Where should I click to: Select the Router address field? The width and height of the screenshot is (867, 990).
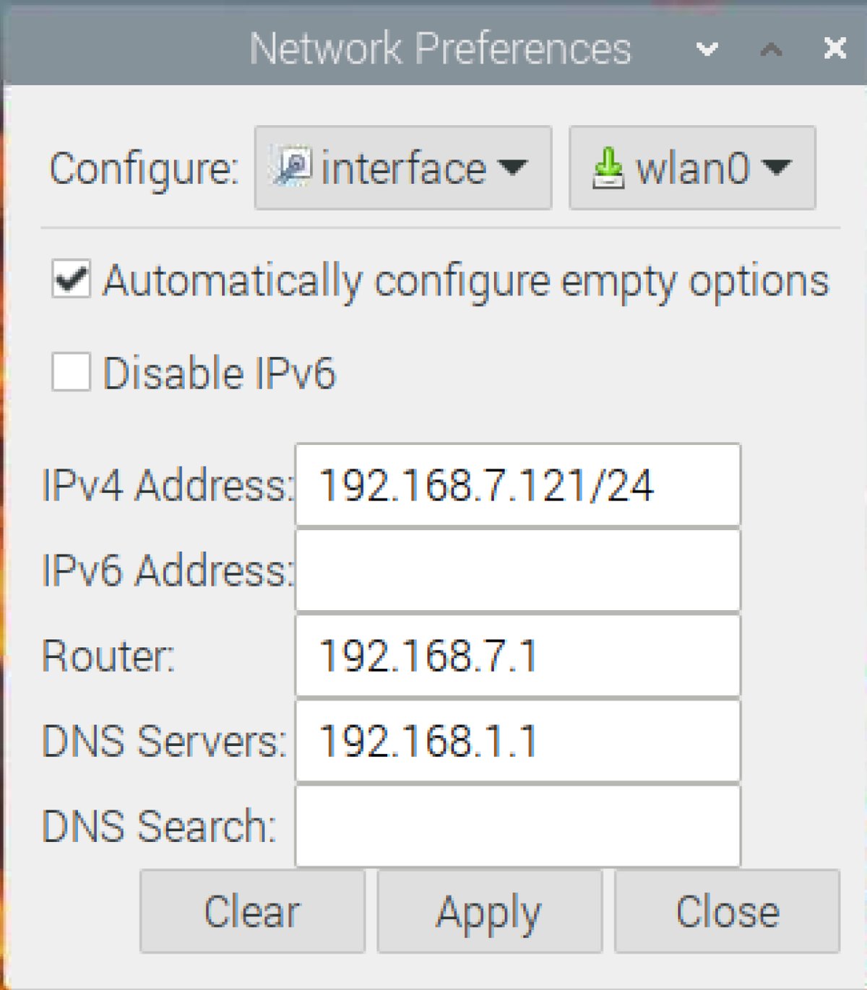coord(517,656)
